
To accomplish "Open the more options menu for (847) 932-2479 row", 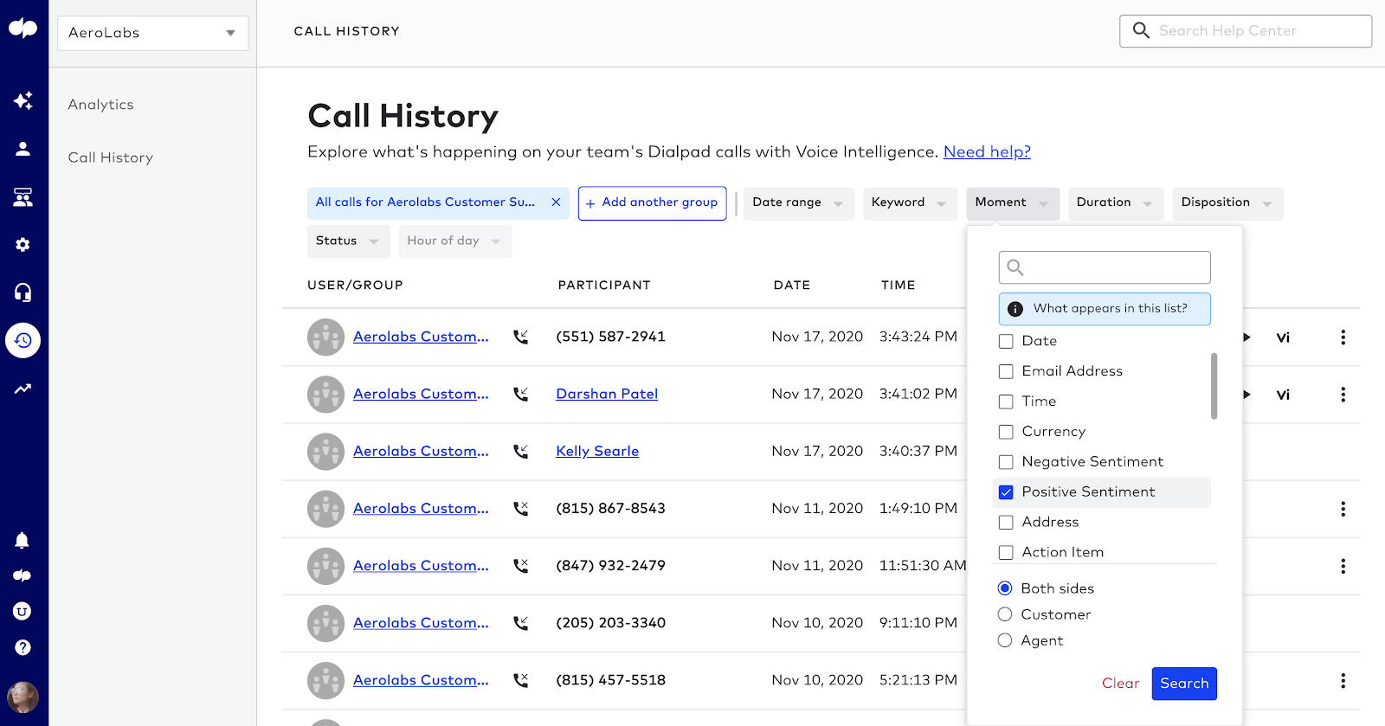I will click(x=1343, y=566).
